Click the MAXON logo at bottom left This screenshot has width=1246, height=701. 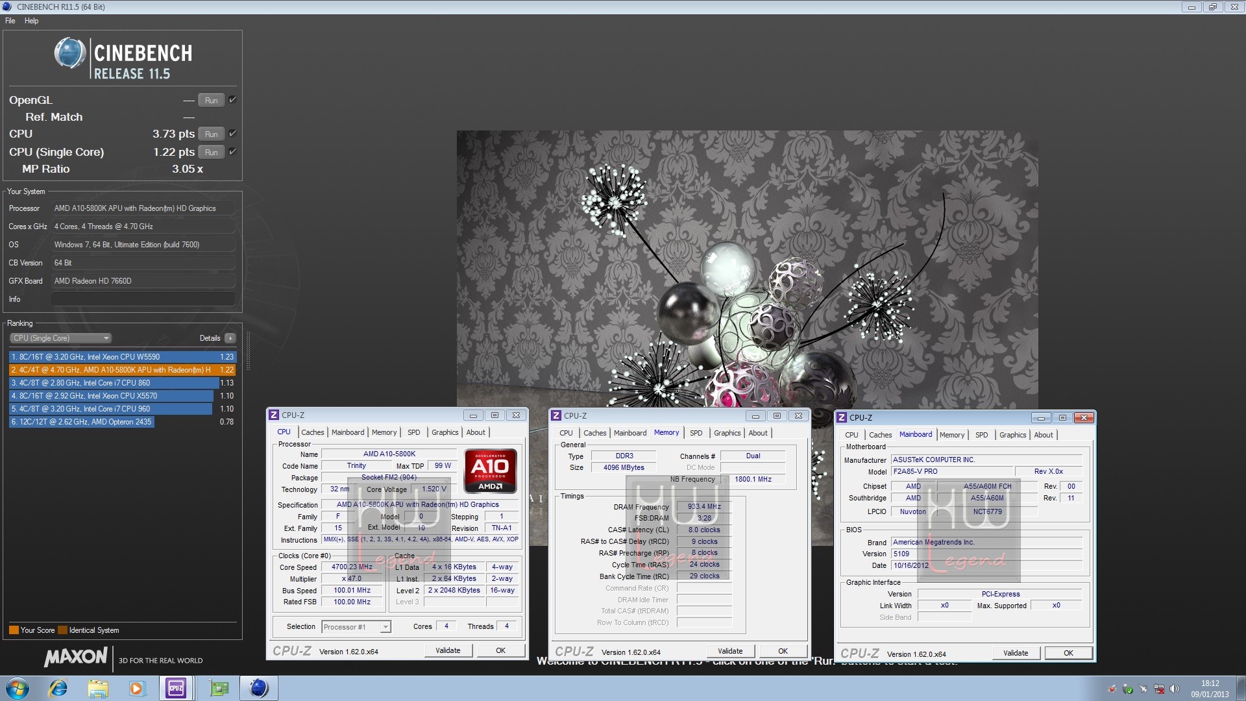tap(75, 657)
